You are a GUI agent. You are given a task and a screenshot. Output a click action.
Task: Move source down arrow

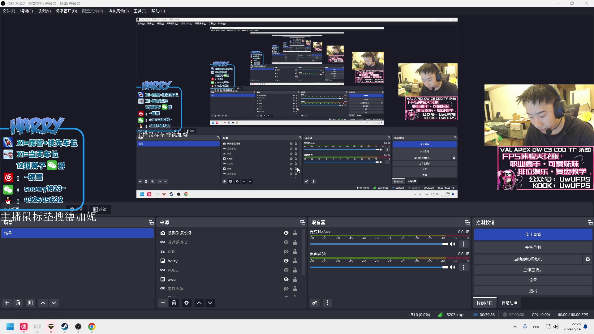pyautogui.click(x=210, y=303)
